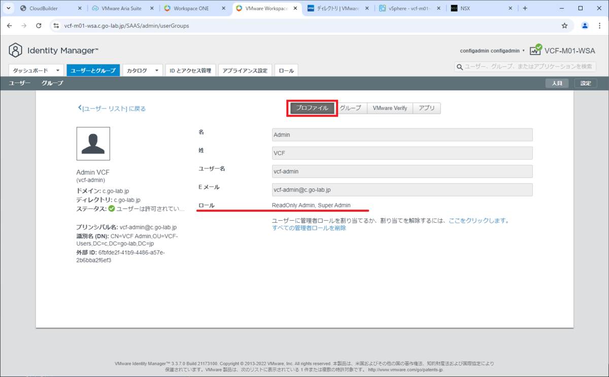Viewport: 609px width, 377px height.
Task: Select the グループ sub-navigation item
Action: click(52, 83)
